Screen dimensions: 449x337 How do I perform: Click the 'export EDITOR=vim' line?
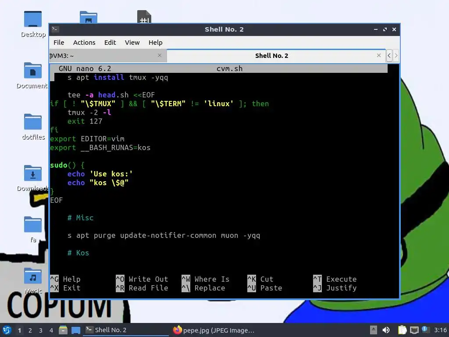pyautogui.click(x=87, y=139)
